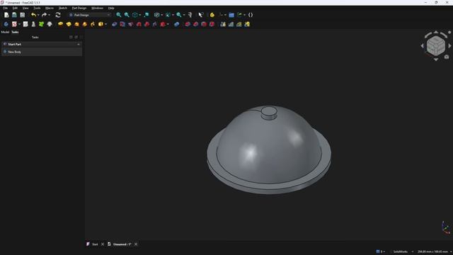Select the Subtractive Pipe tool icon

click(147, 24)
